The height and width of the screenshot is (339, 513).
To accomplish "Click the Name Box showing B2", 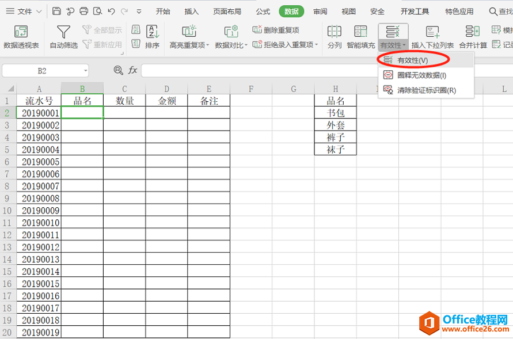I will 42,71.
